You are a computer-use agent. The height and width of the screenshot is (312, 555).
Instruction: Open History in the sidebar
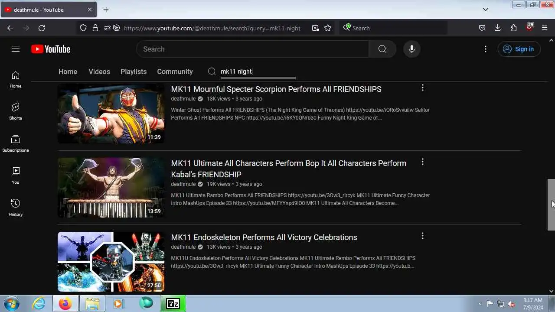pyautogui.click(x=16, y=208)
